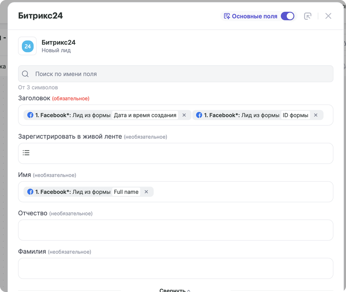This screenshot has width=346, height=292.
Task: Select the ID формы tag
Action: [258, 115]
